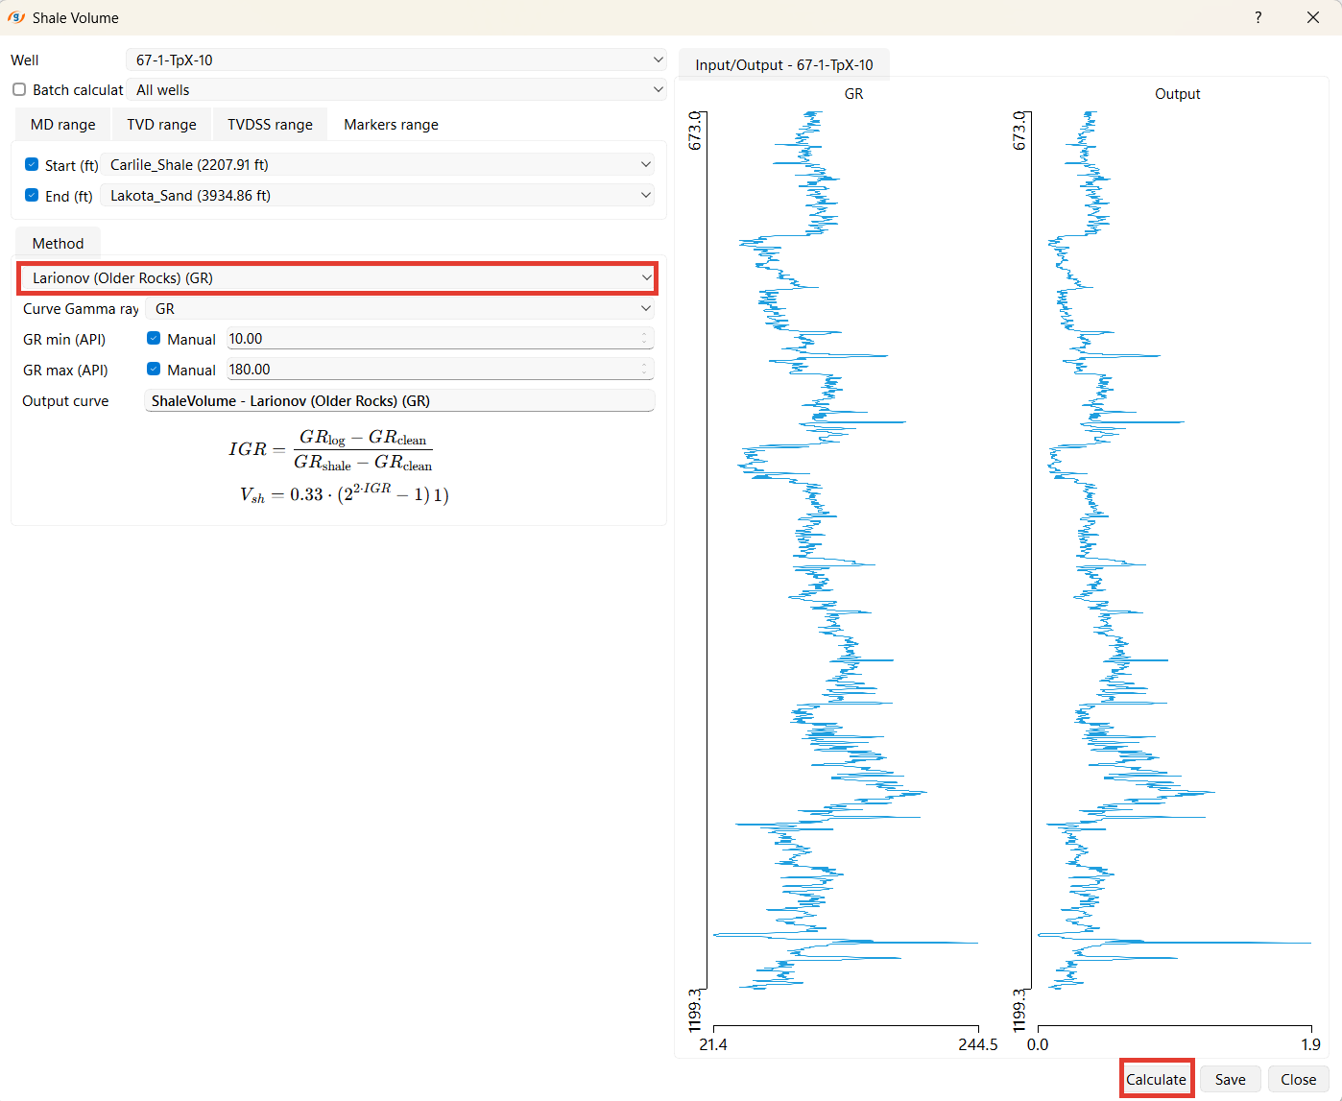Click the Shale Volume app icon in title bar
Screen dimensions: 1342x1101
16,17
